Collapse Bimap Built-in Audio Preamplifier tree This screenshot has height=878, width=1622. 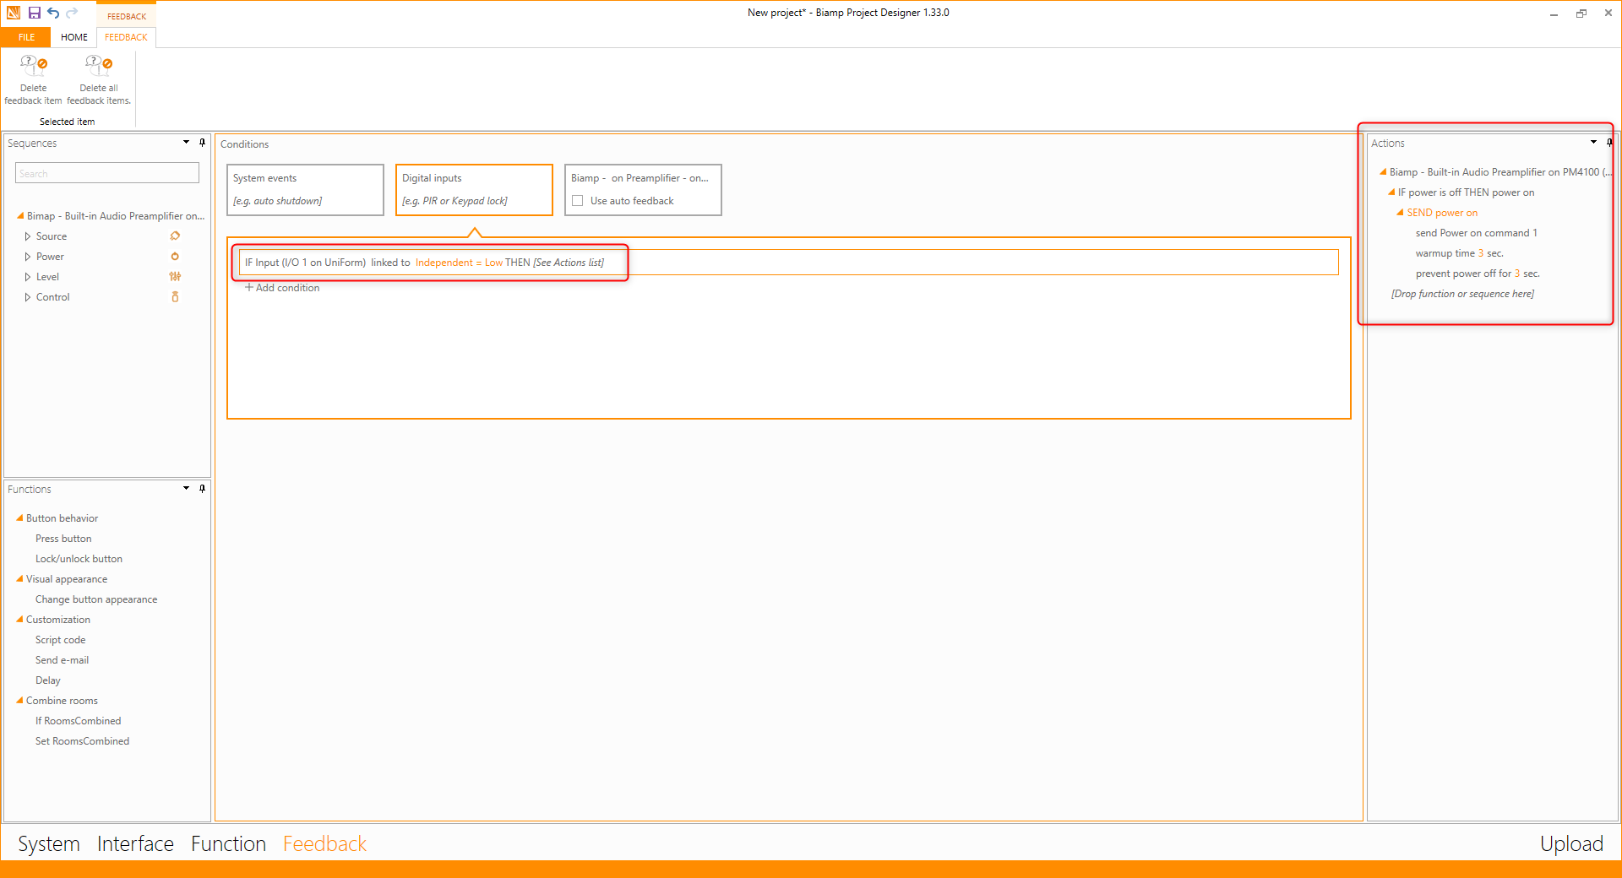pyautogui.click(x=20, y=216)
